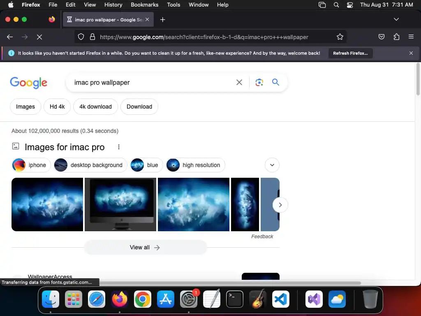
Task: Open the Tools menu
Action: pos(173,5)
